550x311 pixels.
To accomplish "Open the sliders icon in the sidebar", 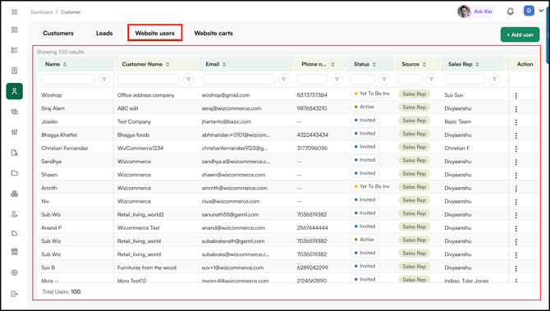I will tap(15, 132).
